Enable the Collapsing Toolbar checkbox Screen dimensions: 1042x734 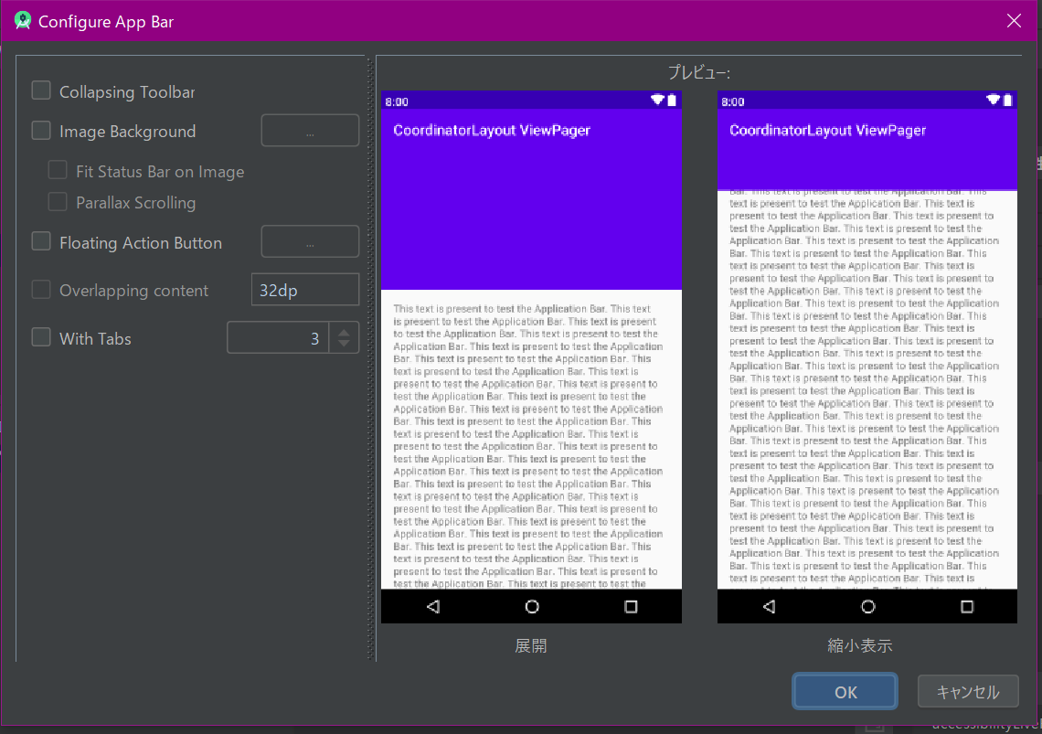click(41, 90)
